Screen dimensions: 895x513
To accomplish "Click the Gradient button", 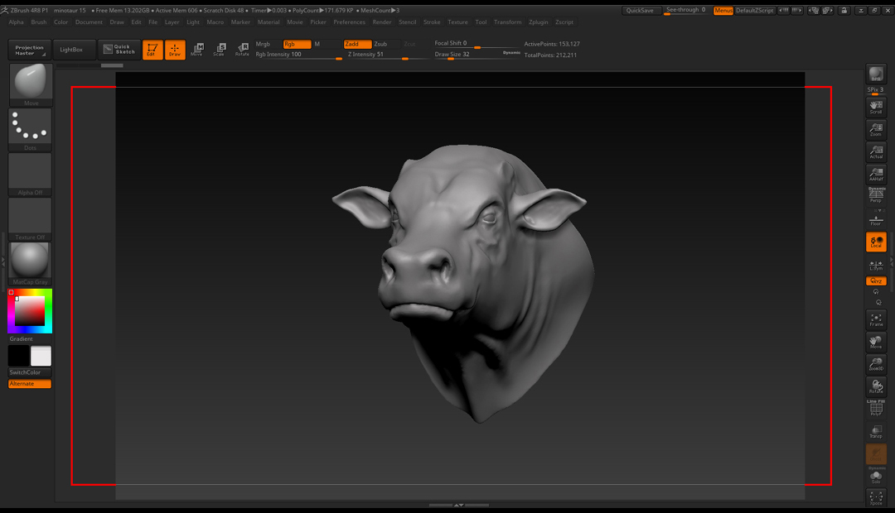I will coord(21,338).
